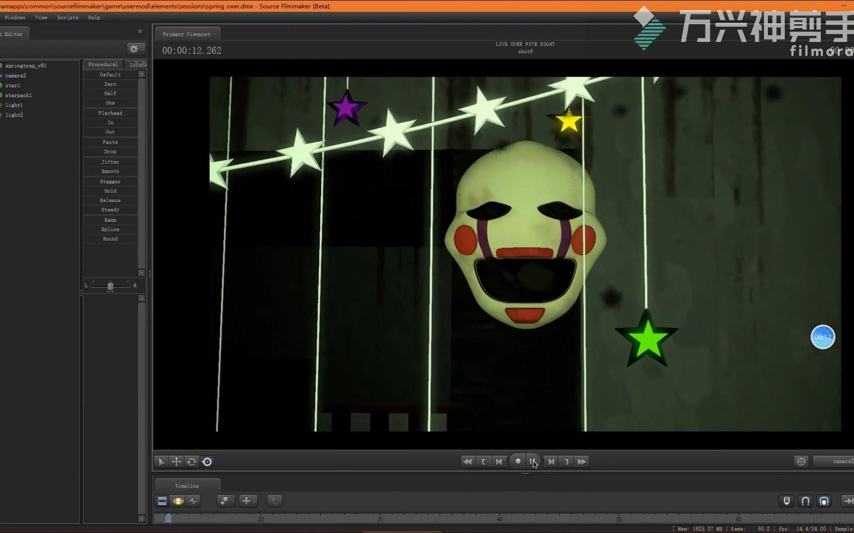Switch to Clip Editor mode icon
854x533 pixels.
(162, 501)
